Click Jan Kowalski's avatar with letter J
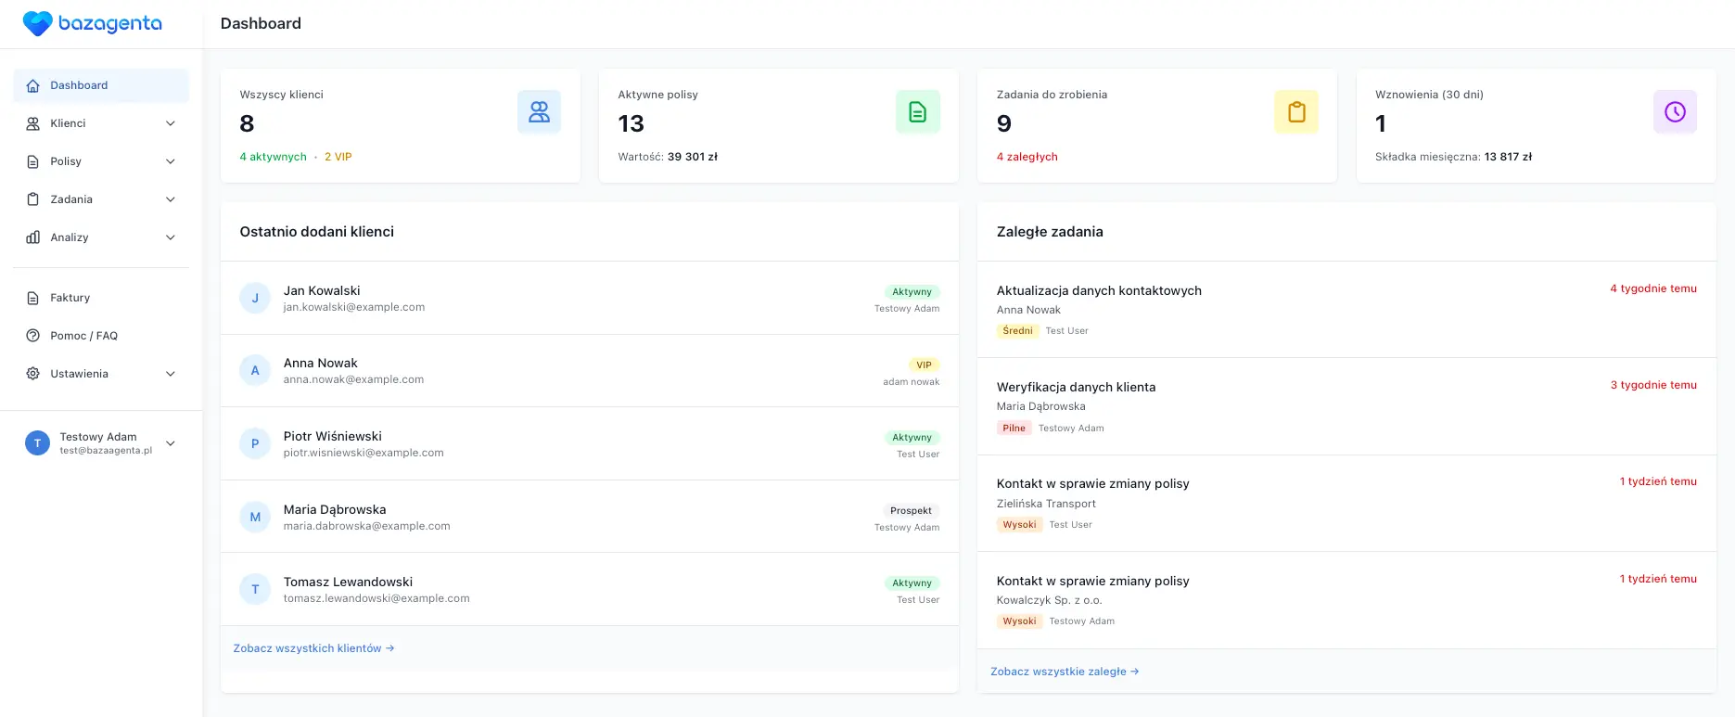 255,298
